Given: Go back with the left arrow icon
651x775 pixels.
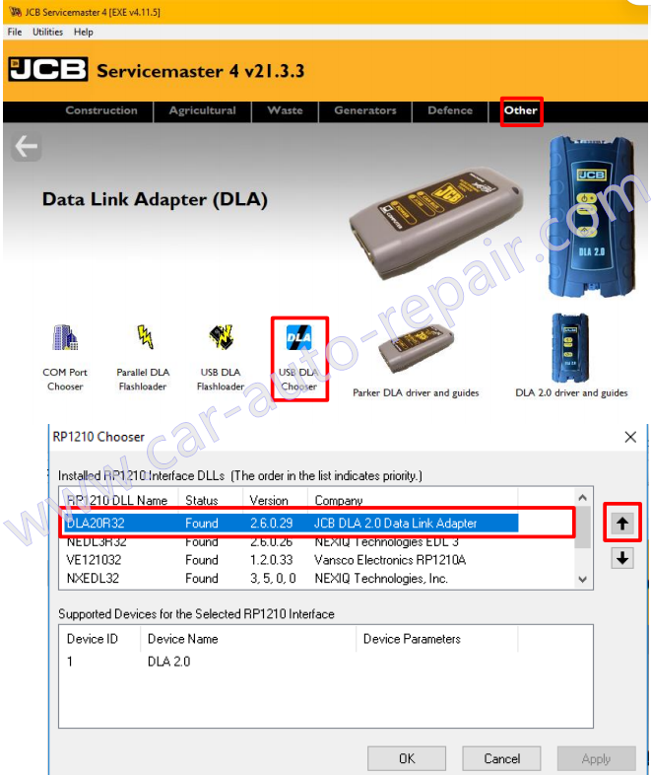Looking at the screenshot, I should 27,146.
